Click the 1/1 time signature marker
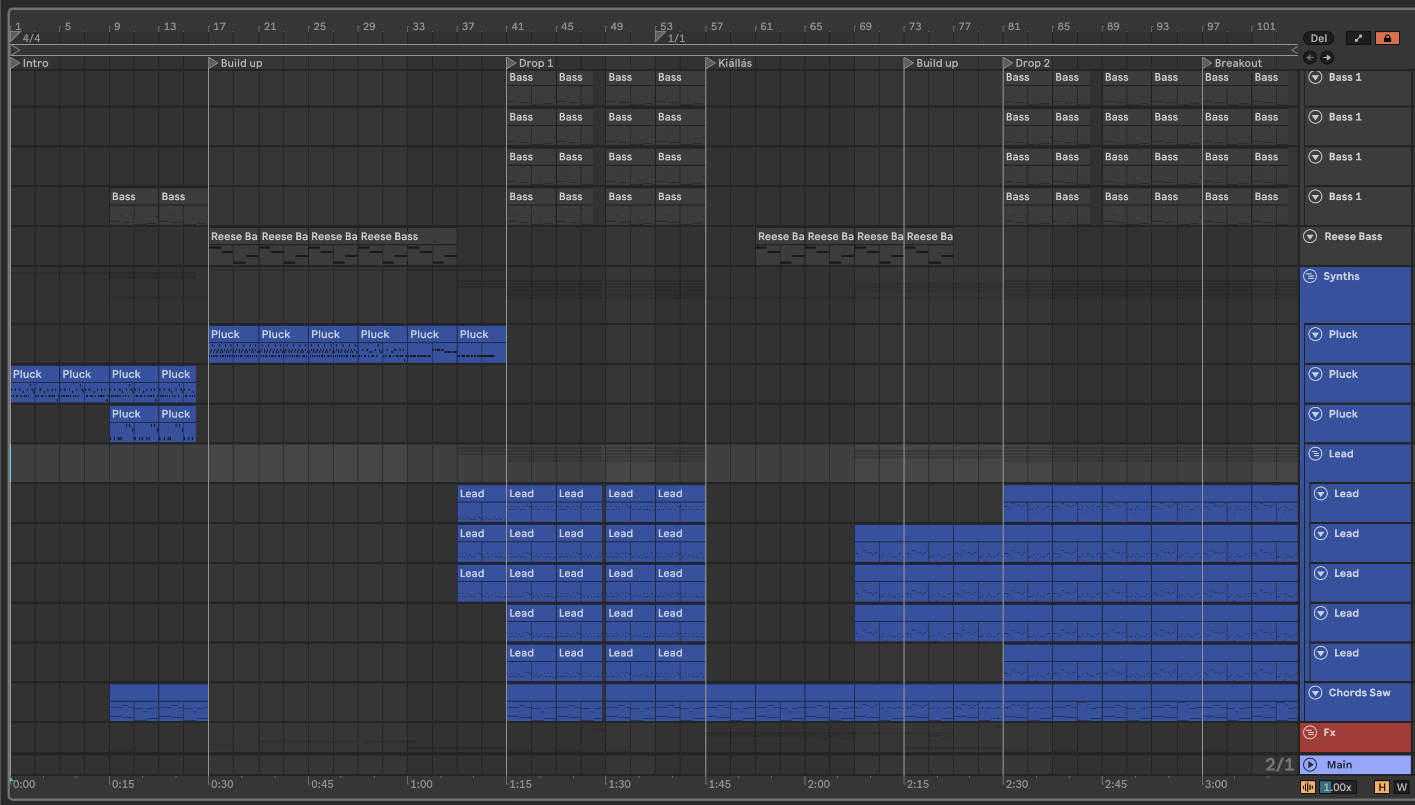The image size is (1415, 805). 660,38
